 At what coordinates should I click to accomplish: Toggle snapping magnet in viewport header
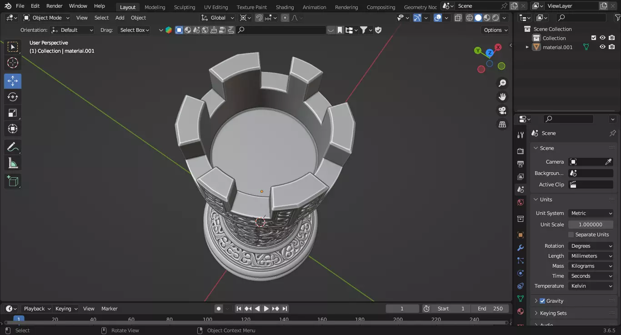pyautogui.click(x=259, y=18)
